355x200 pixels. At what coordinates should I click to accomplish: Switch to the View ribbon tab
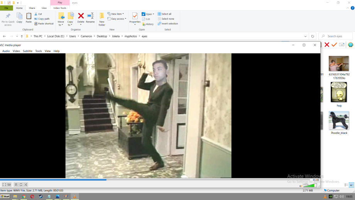(44, 8)
